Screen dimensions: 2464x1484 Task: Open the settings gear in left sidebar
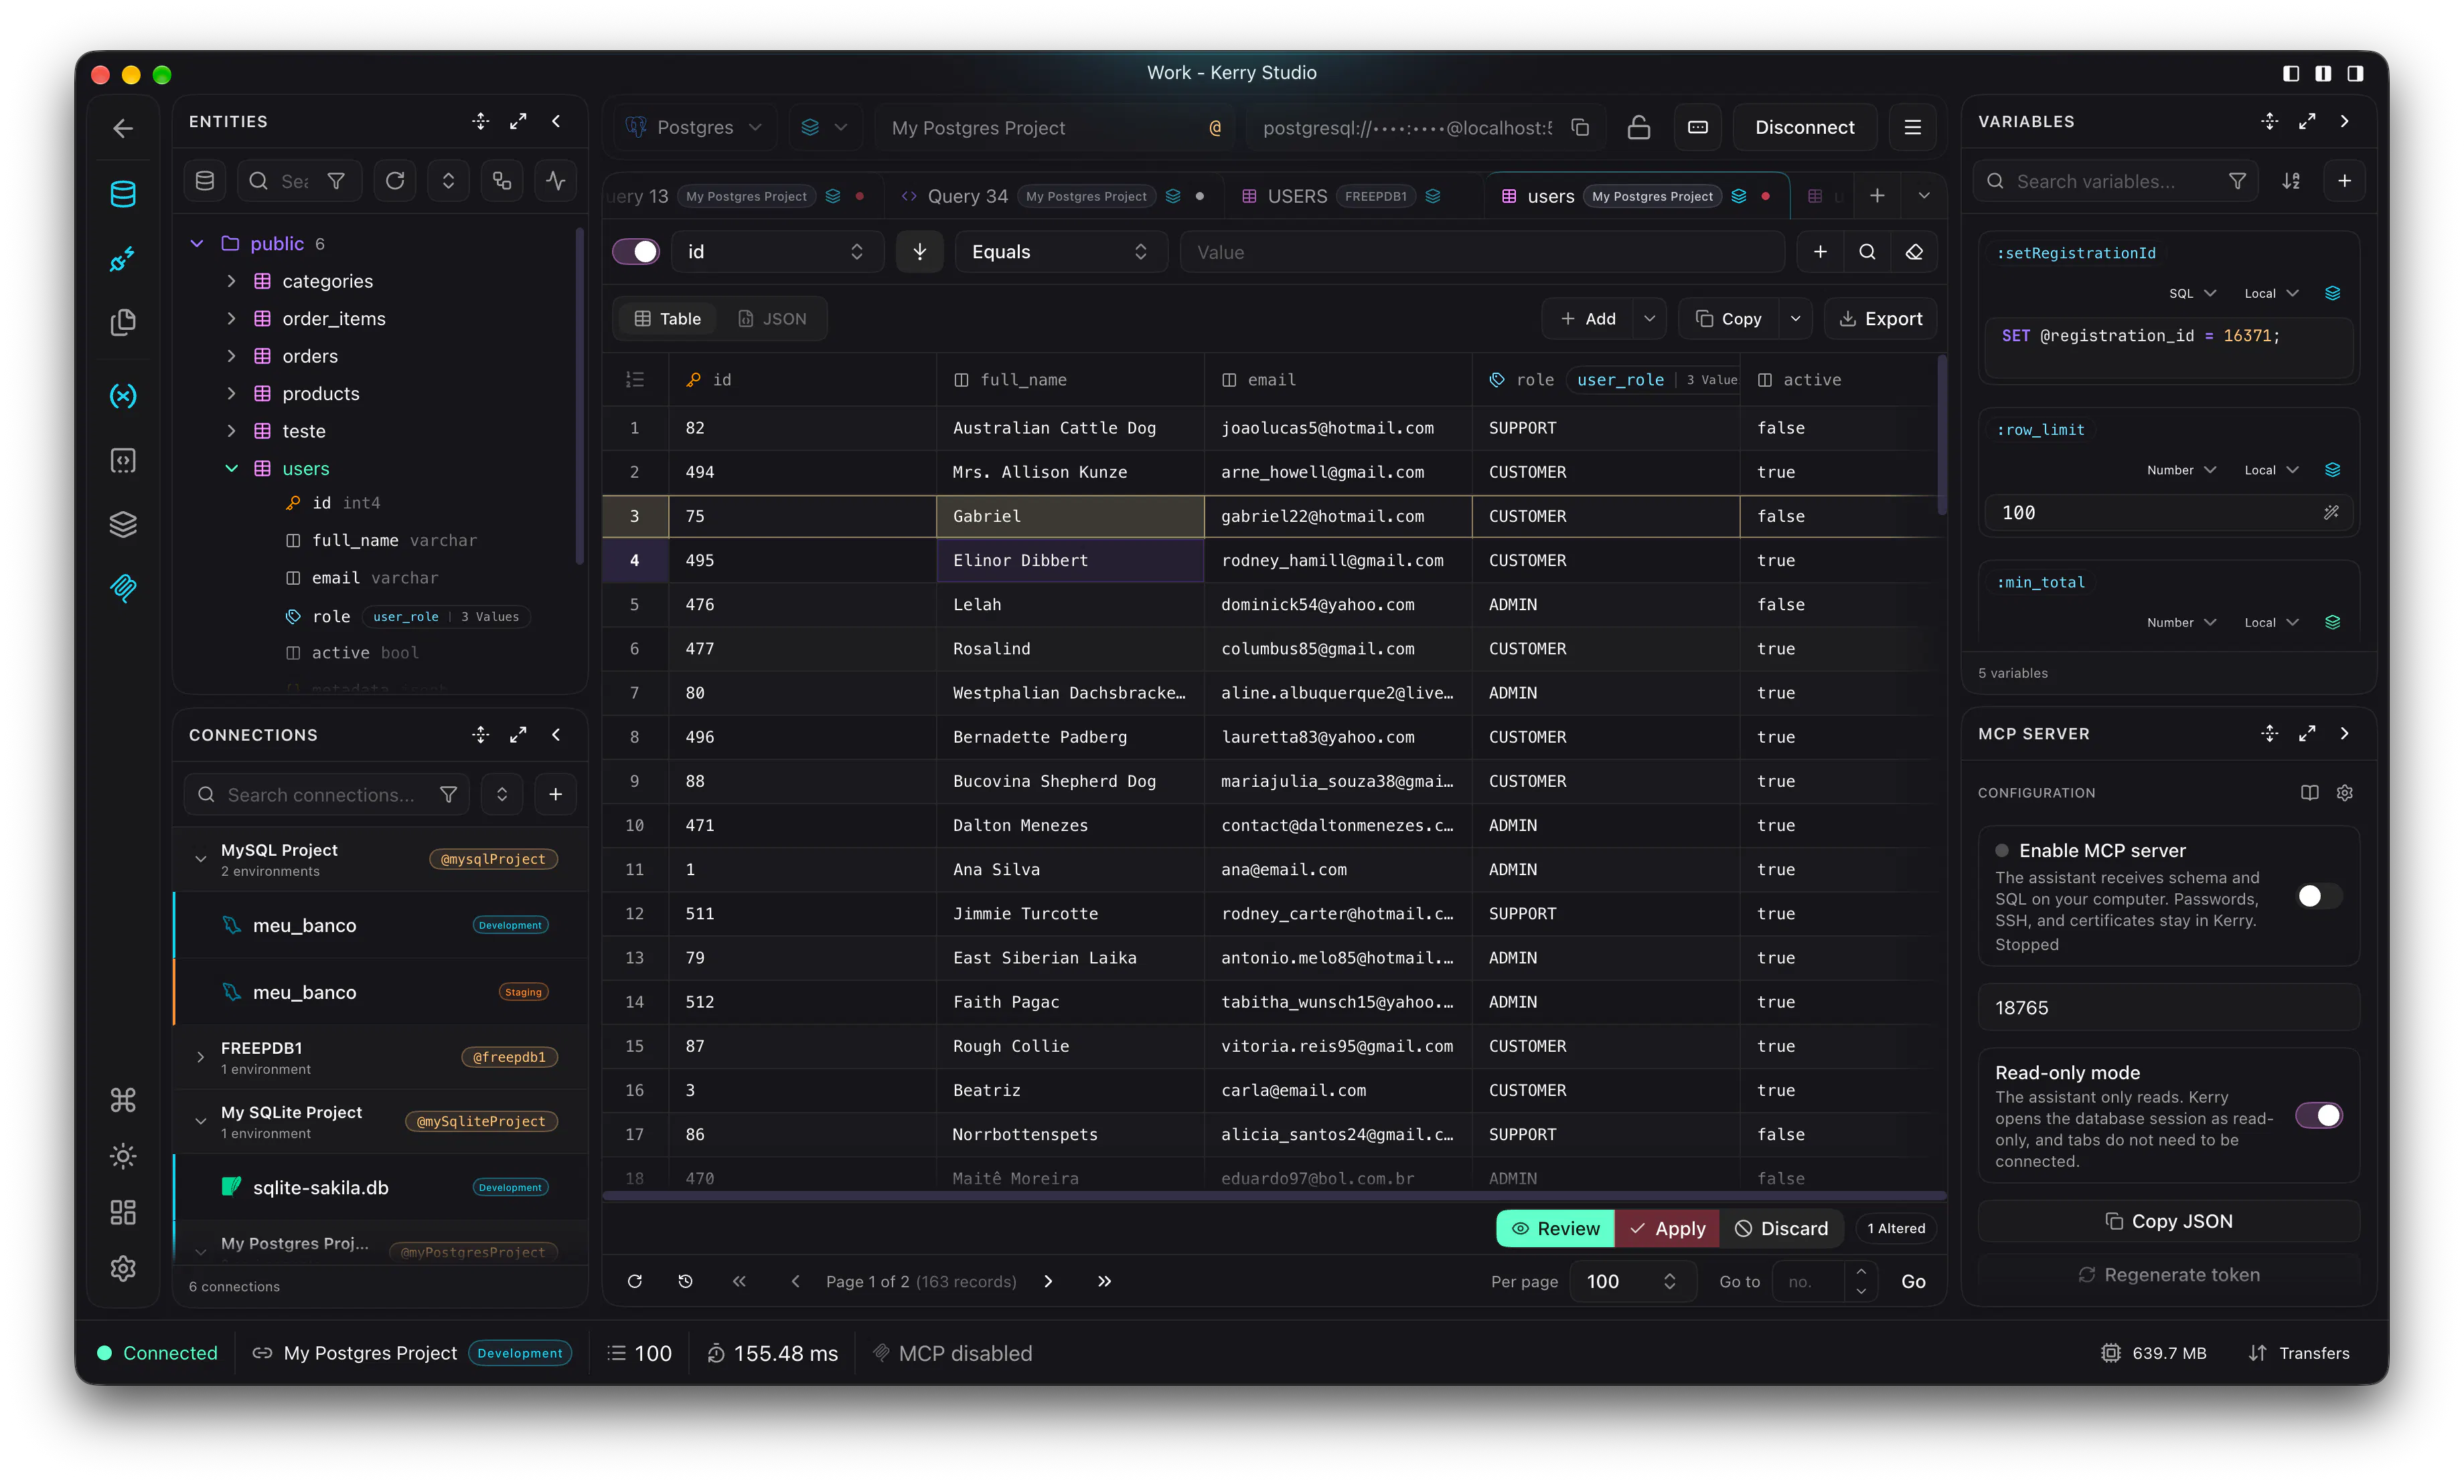pos(123,1268)
